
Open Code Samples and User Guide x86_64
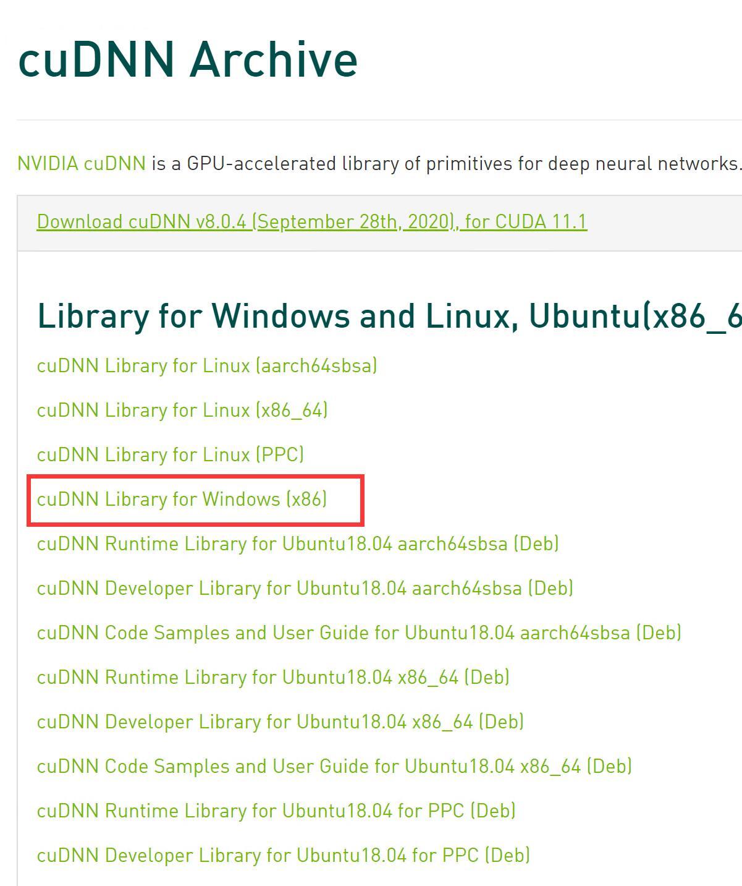[x=334, y=766]
